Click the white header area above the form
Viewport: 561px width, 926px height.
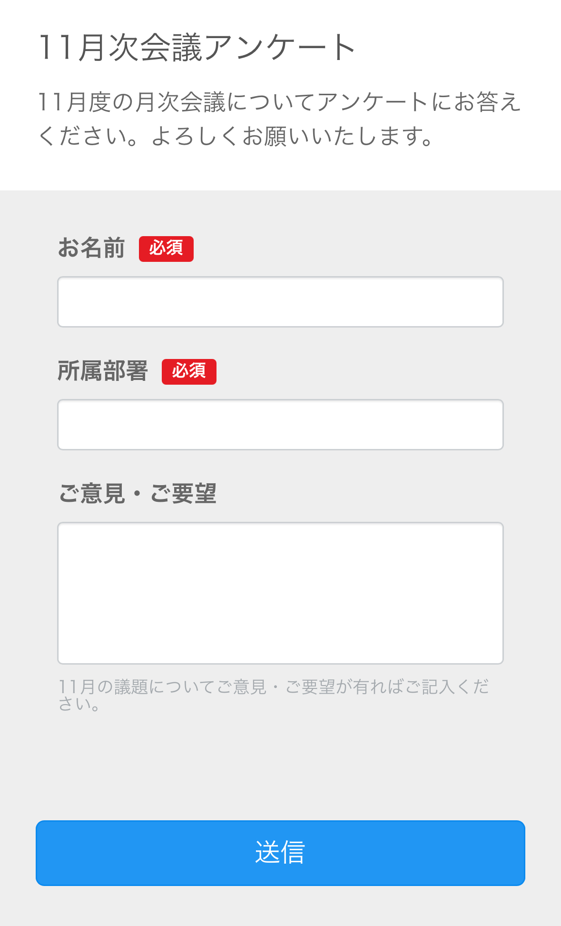pyautogui.click(x=280, y=171)
